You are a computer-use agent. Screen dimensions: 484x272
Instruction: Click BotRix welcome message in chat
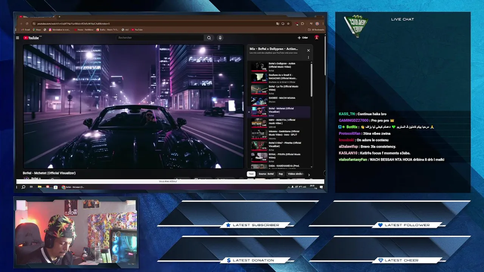tap(386, 127)
